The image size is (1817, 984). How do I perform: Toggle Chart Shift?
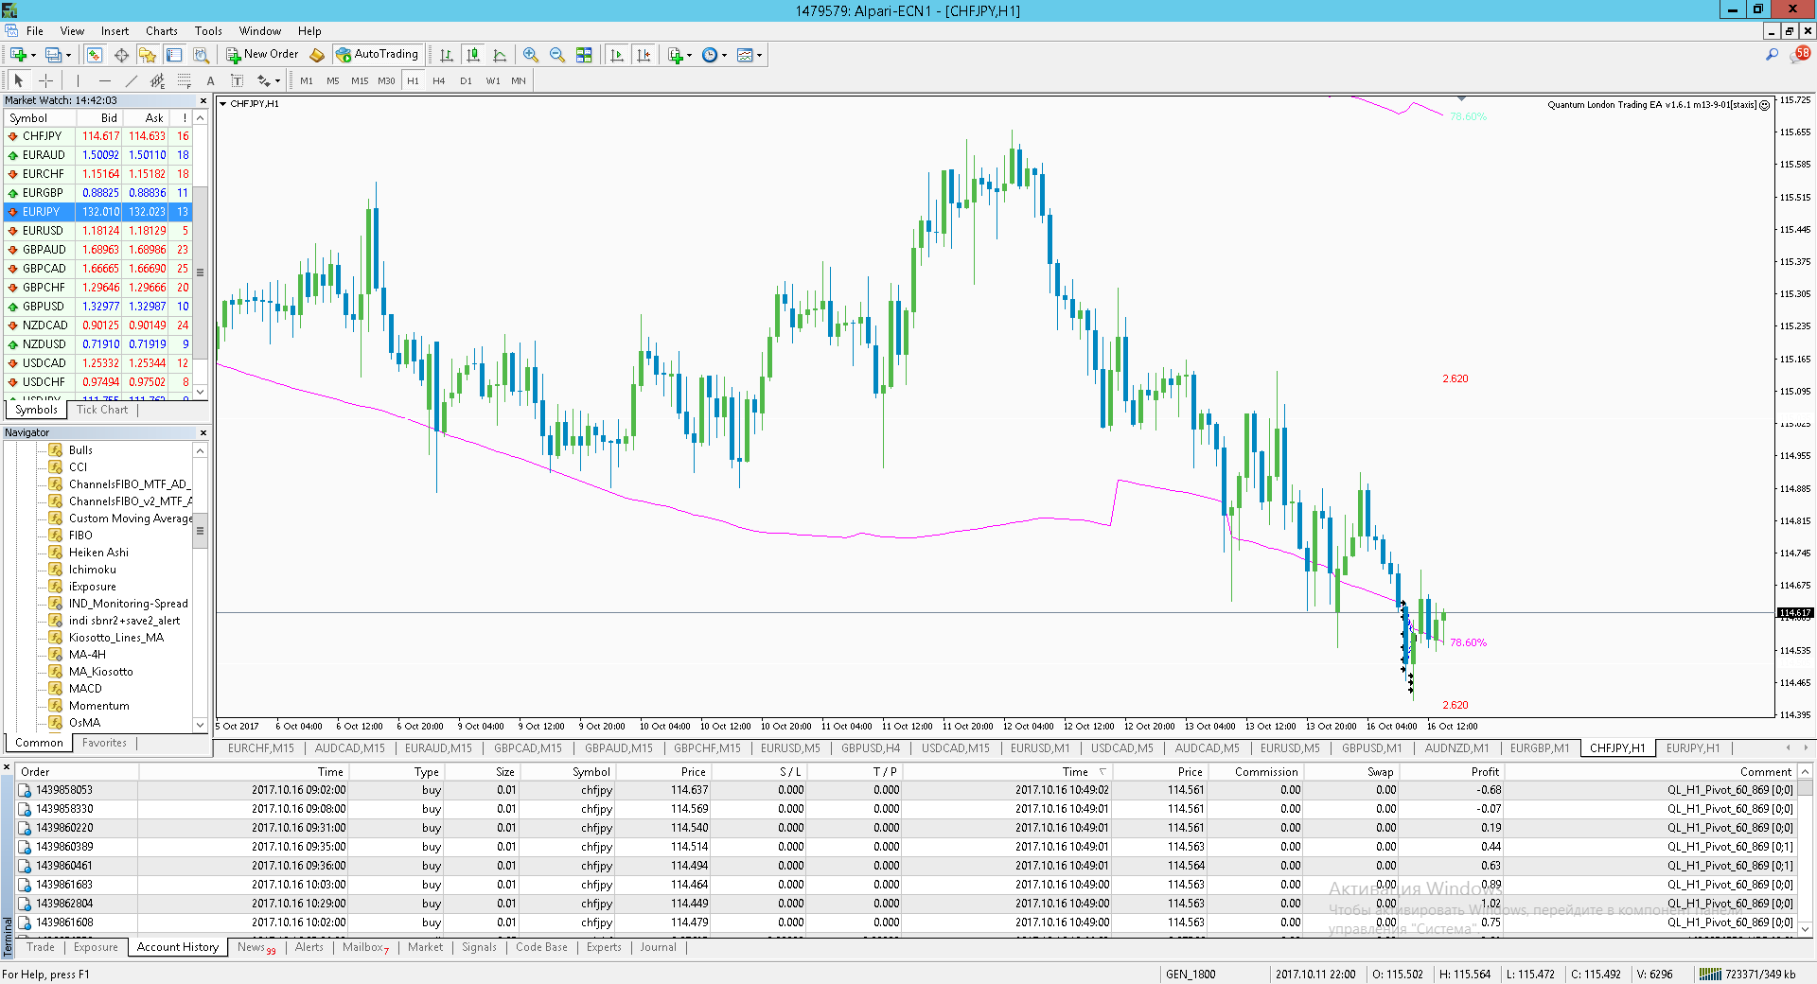644,55
